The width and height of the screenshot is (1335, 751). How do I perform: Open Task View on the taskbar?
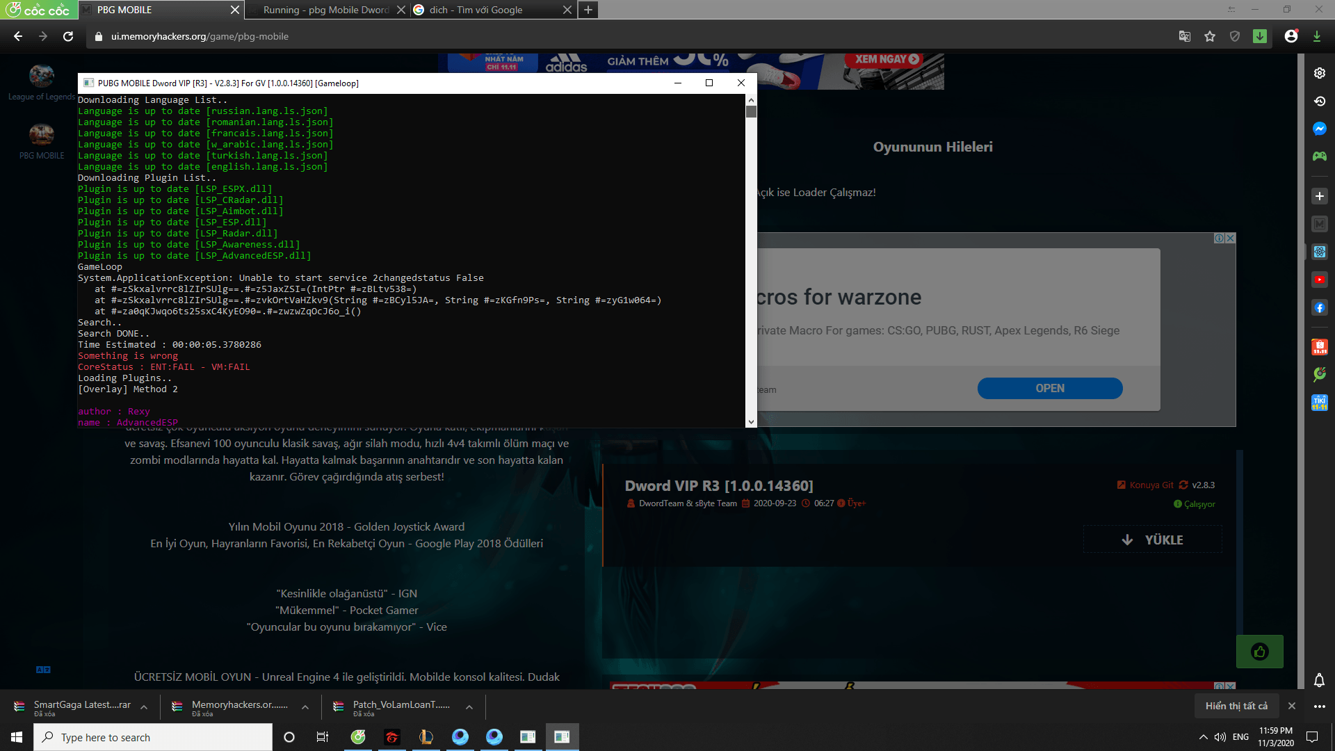click(x=323, y=737)
